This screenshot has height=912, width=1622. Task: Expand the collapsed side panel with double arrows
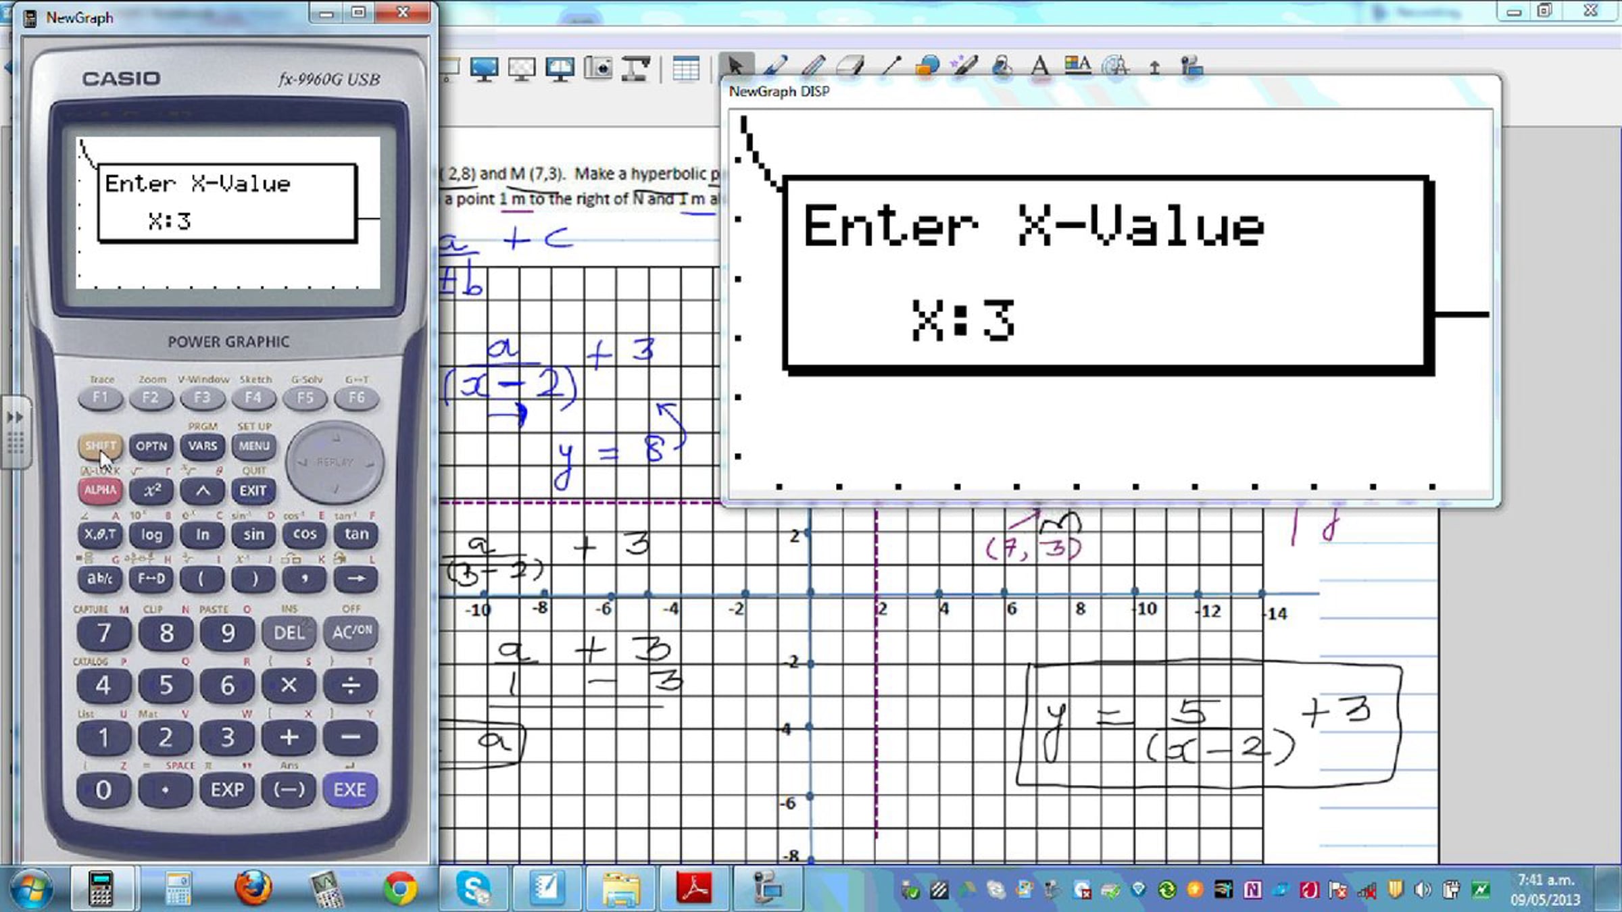15,417
